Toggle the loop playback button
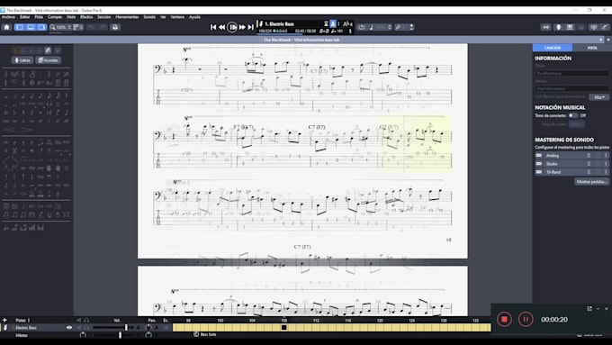612x345 pixels. point(362,27)
